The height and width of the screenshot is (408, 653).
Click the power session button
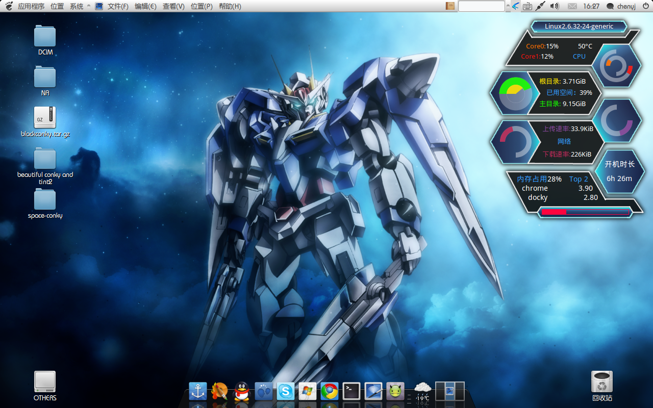[x=645, y=6]
